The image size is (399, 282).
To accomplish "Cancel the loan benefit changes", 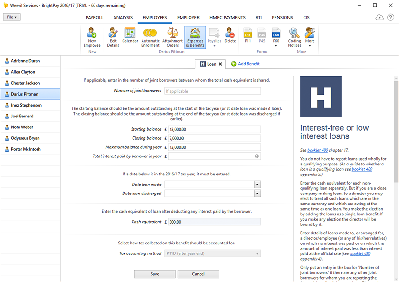I will pos(198,274).
